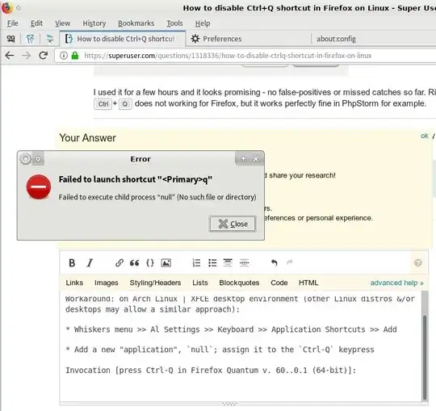Screen dimensions: 436x411
Task: Open the Code help tab
Action: (x=279, y=283)
